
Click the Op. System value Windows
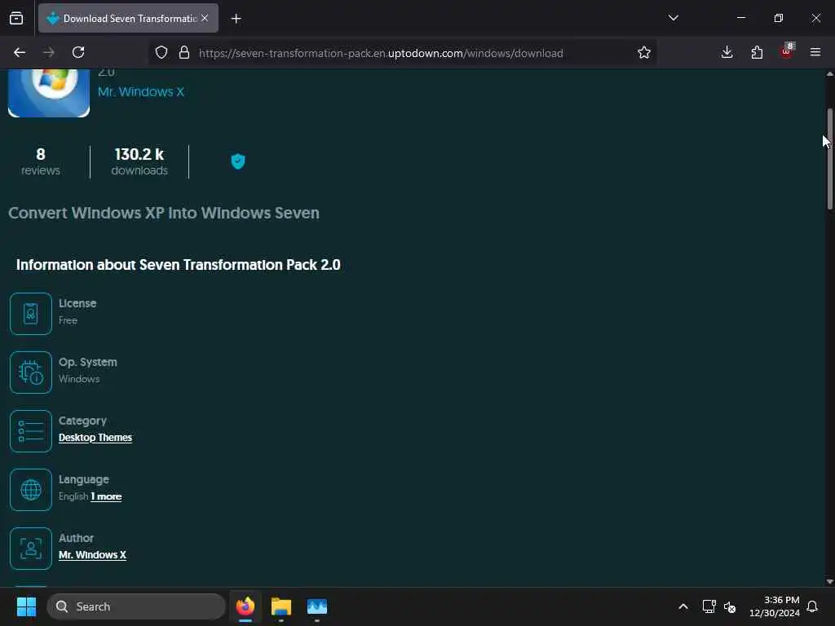[79, 379]
